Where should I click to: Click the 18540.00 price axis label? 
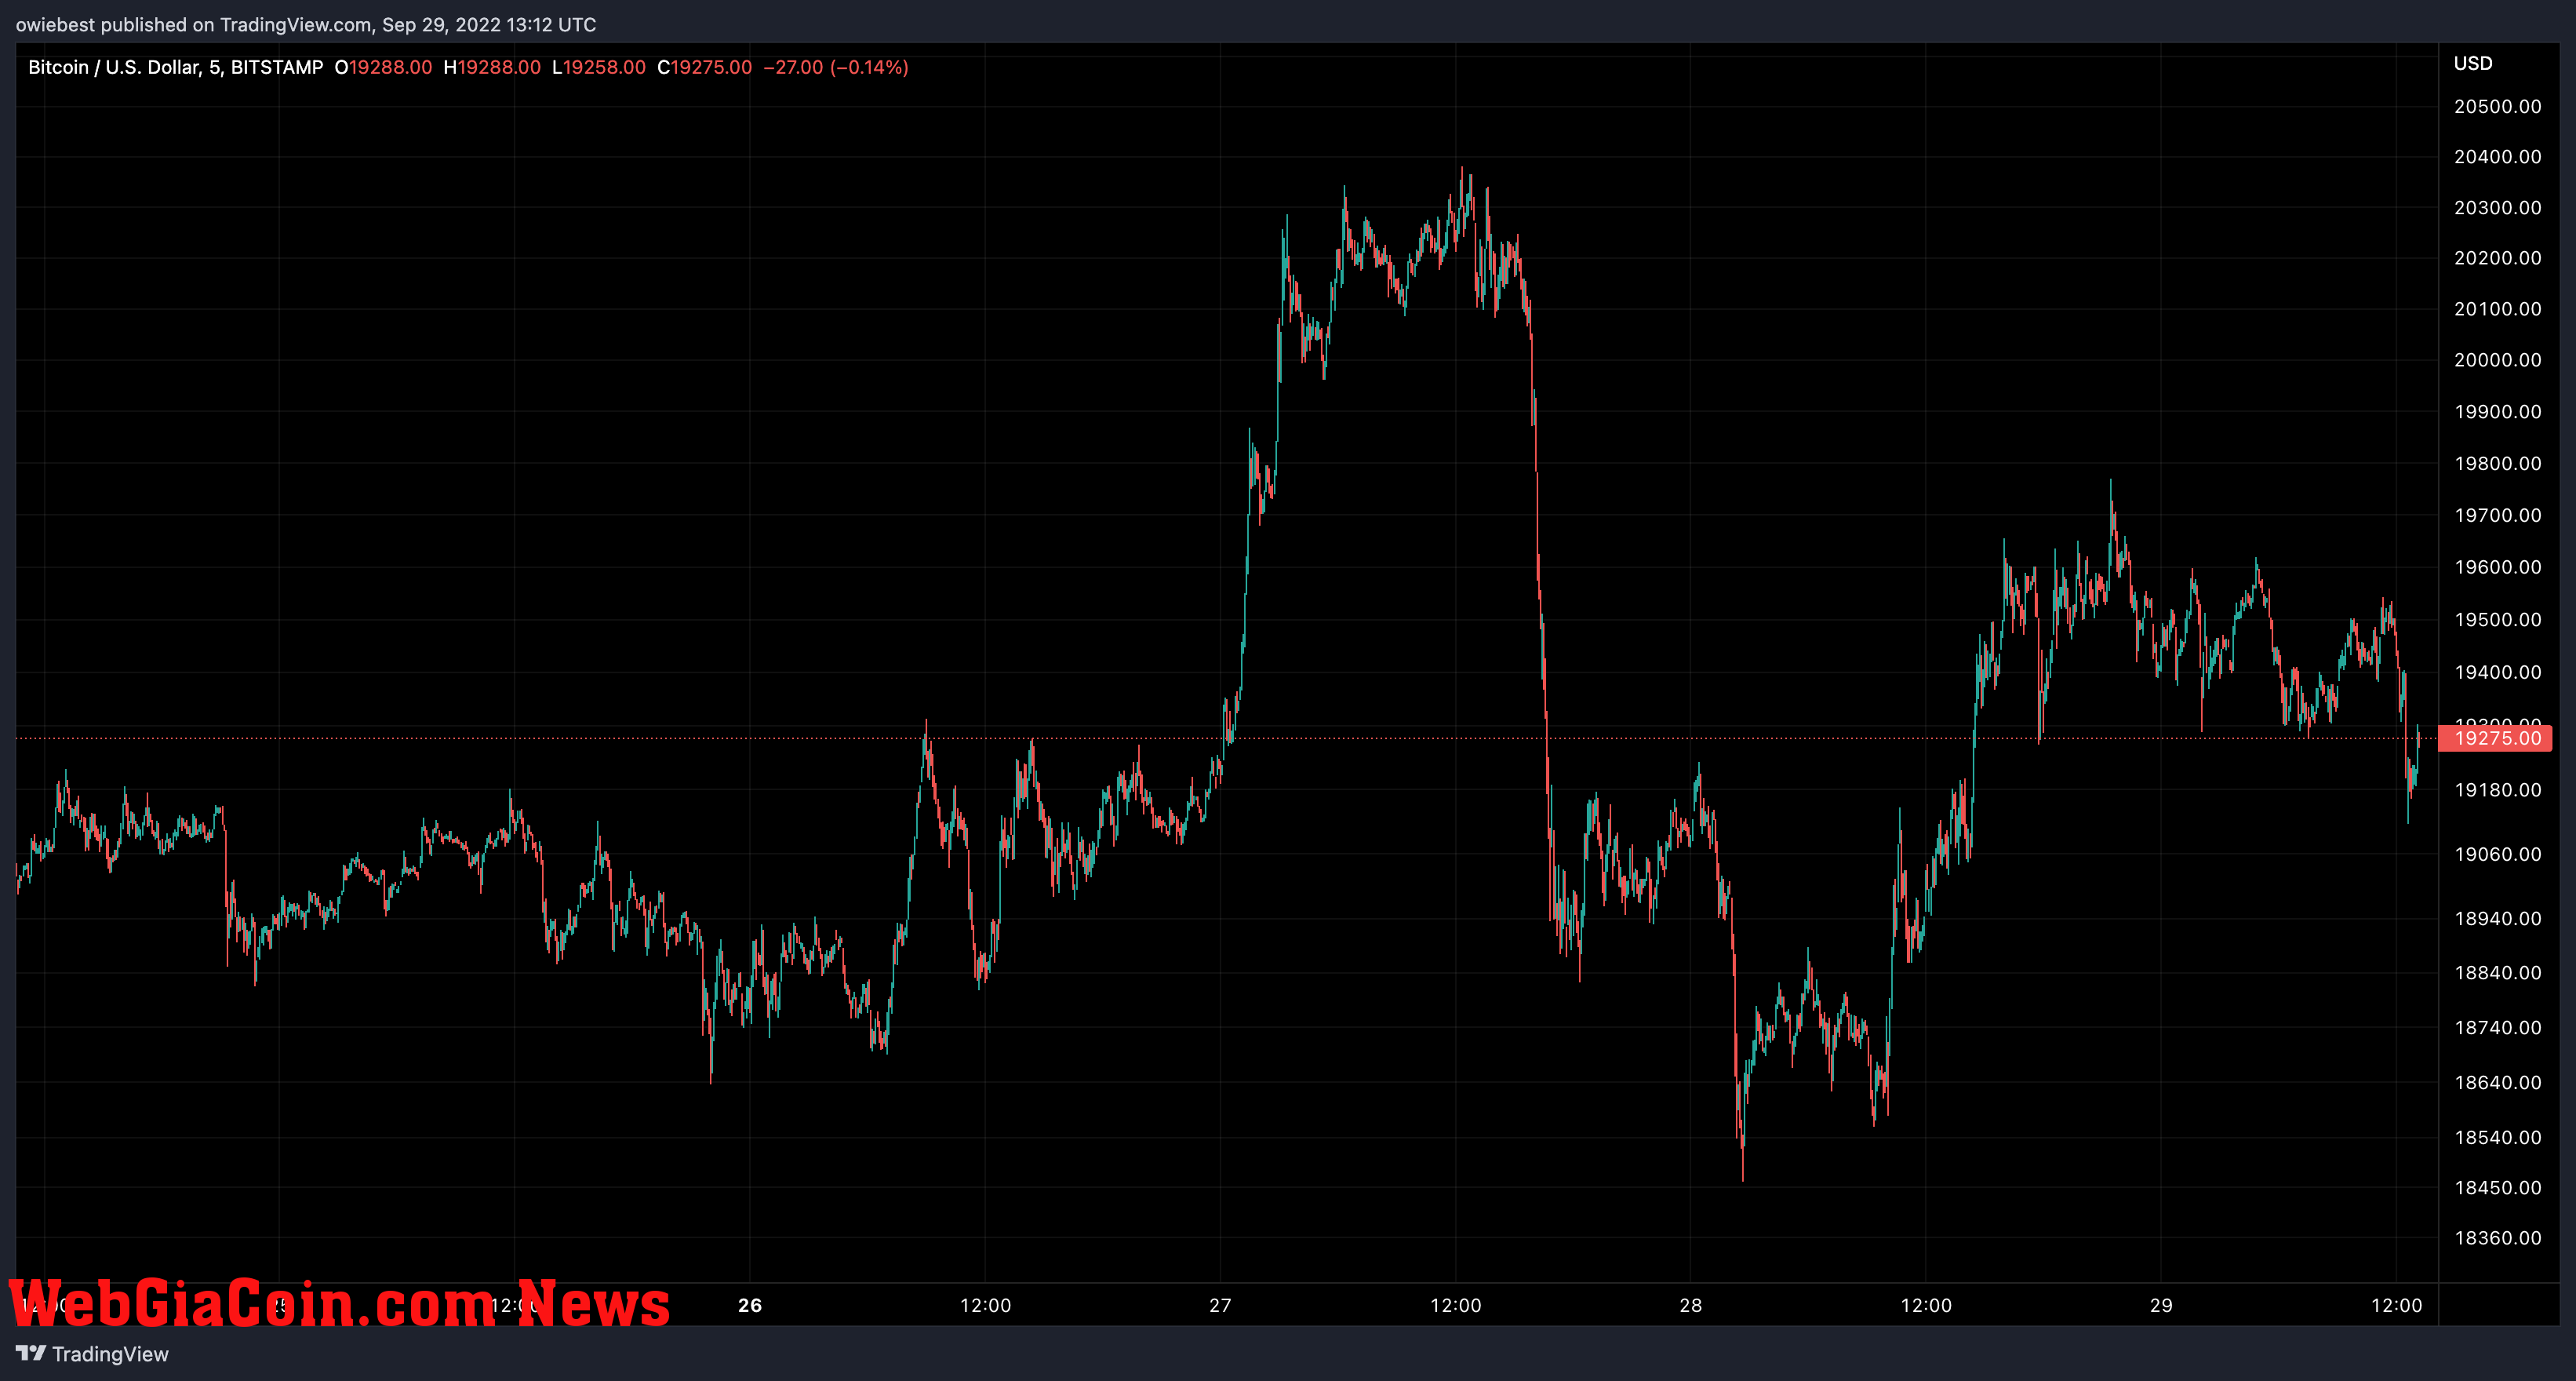[x=2497, y=1137]
